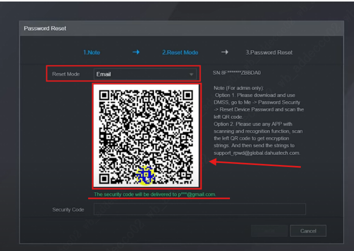Click the yellow highlighted spot on QR code
Image resolution: width=354 pixels, height=251 pixels.
(146, 176)
